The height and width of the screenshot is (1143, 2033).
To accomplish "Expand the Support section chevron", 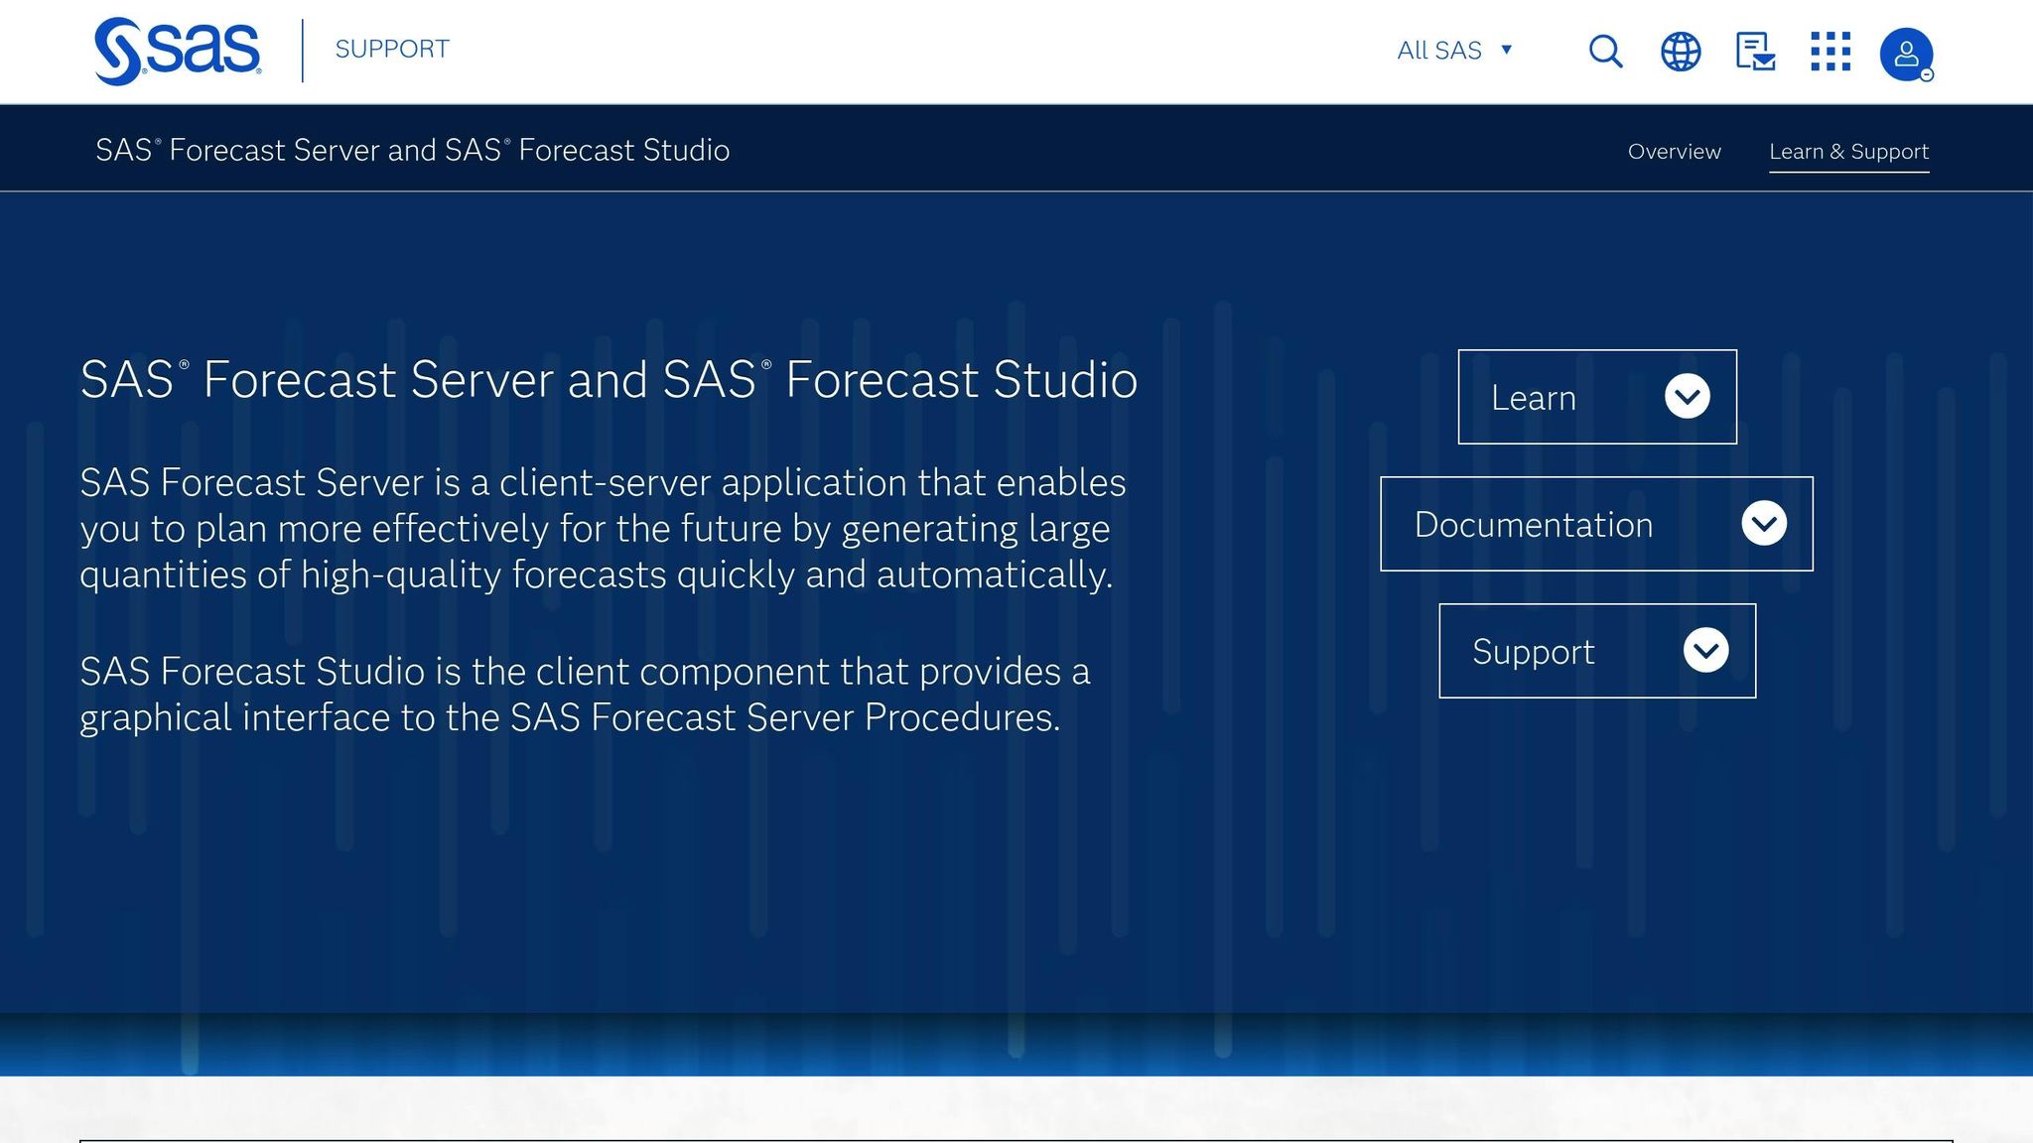I will point(1706,651).
